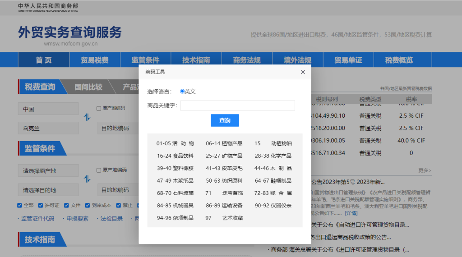Screen dimensions: 462x257
Task: Uncheck the 全部 checkbox
Action: coord(19,205)
